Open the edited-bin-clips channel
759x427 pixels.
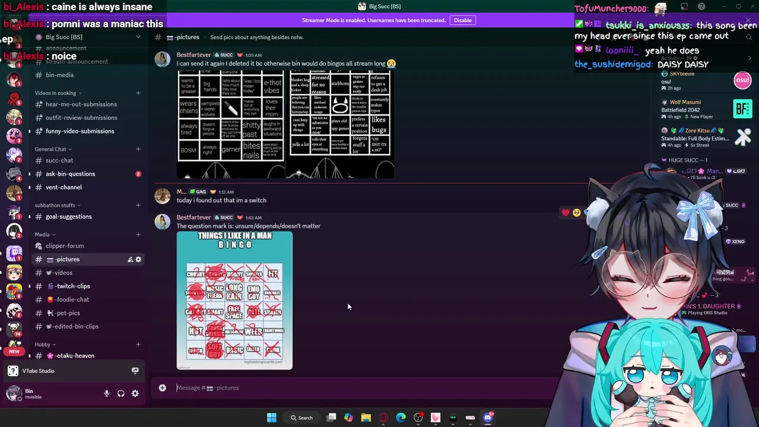click(x=88, y=327)
